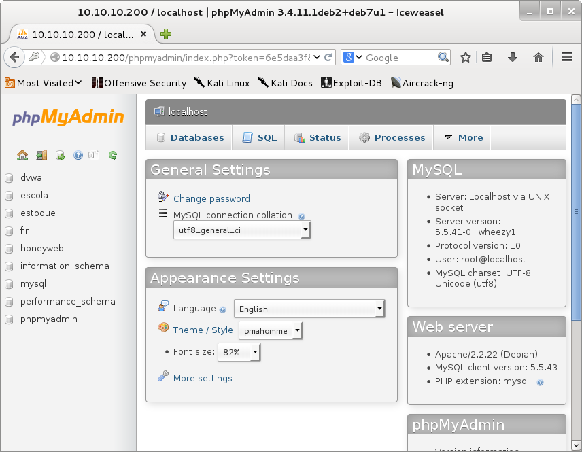The height and width of the screenshot is (452, 582).
Task: View the Processes tab
Action: tap(391, 138)
